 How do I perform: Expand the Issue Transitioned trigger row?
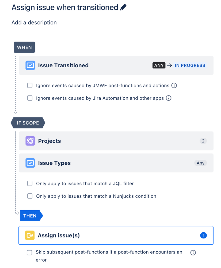116,65
